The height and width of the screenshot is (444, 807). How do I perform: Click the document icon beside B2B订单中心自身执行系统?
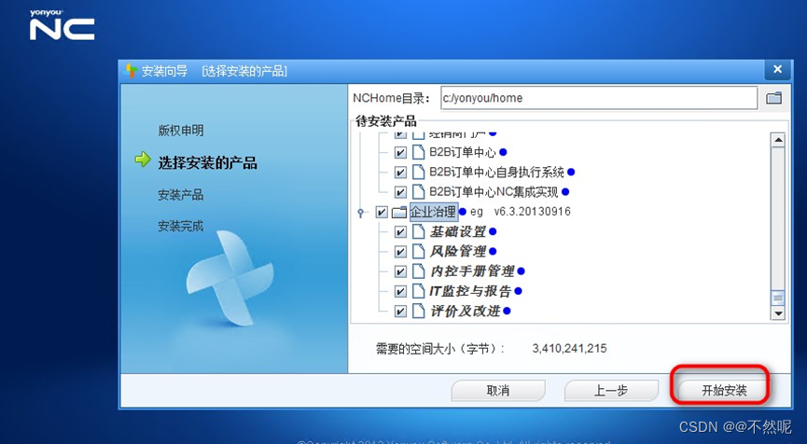419,172
